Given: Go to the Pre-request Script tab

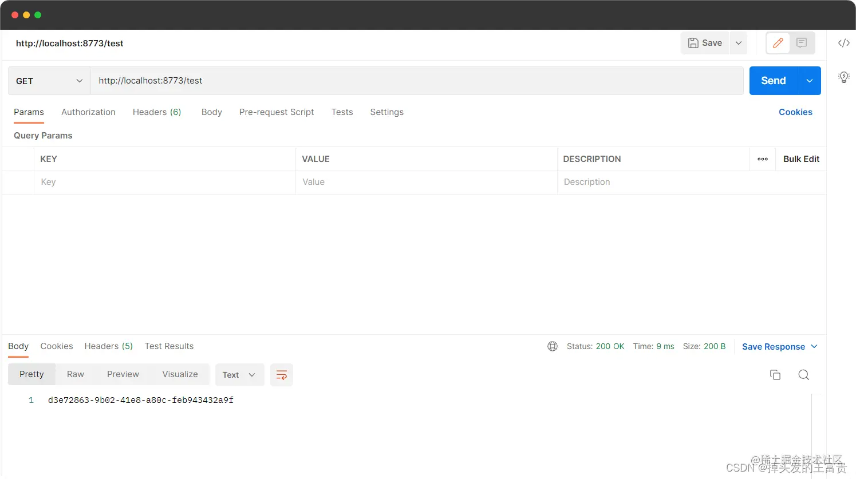Looking at the screenshot, I should pos(277,112).
